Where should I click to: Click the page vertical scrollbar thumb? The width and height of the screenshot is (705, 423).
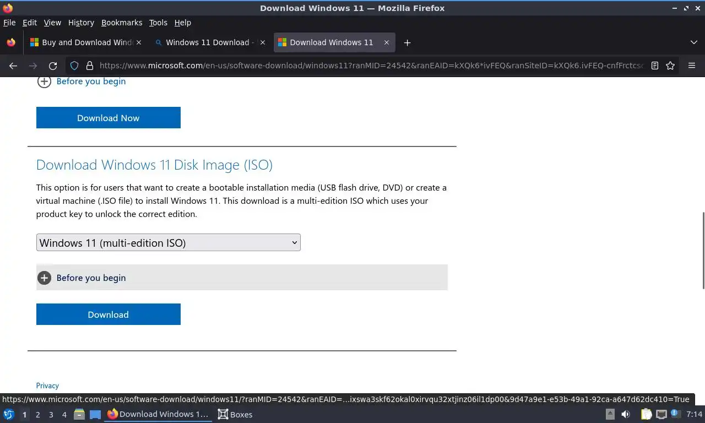(703, 250)
